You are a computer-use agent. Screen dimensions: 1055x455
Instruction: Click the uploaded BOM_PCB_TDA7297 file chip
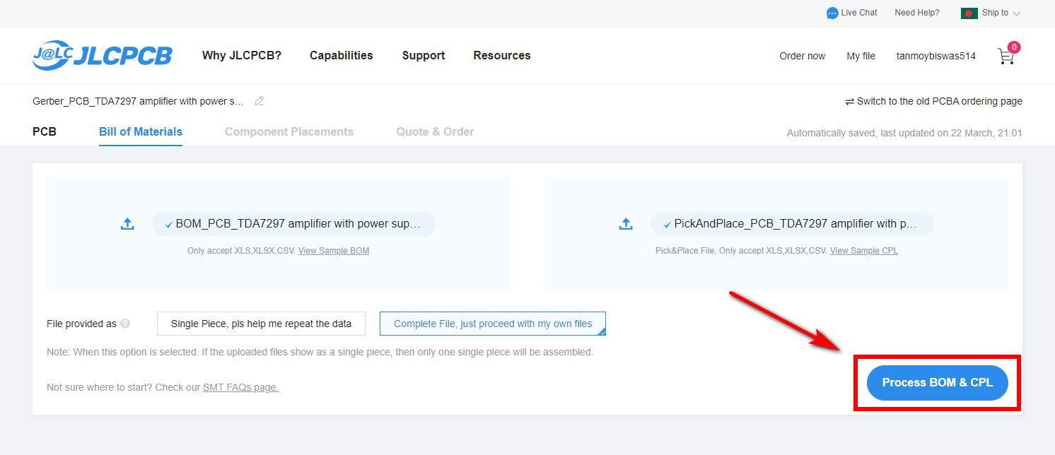[x=293, y=224]
